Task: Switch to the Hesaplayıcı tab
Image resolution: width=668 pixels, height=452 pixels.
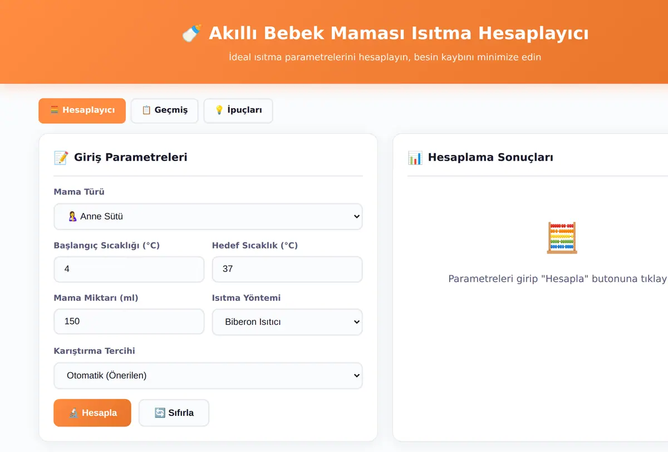Action: tap(82, 110)
